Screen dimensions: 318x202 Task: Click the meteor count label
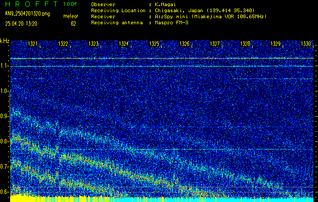(x=71, y=16)
